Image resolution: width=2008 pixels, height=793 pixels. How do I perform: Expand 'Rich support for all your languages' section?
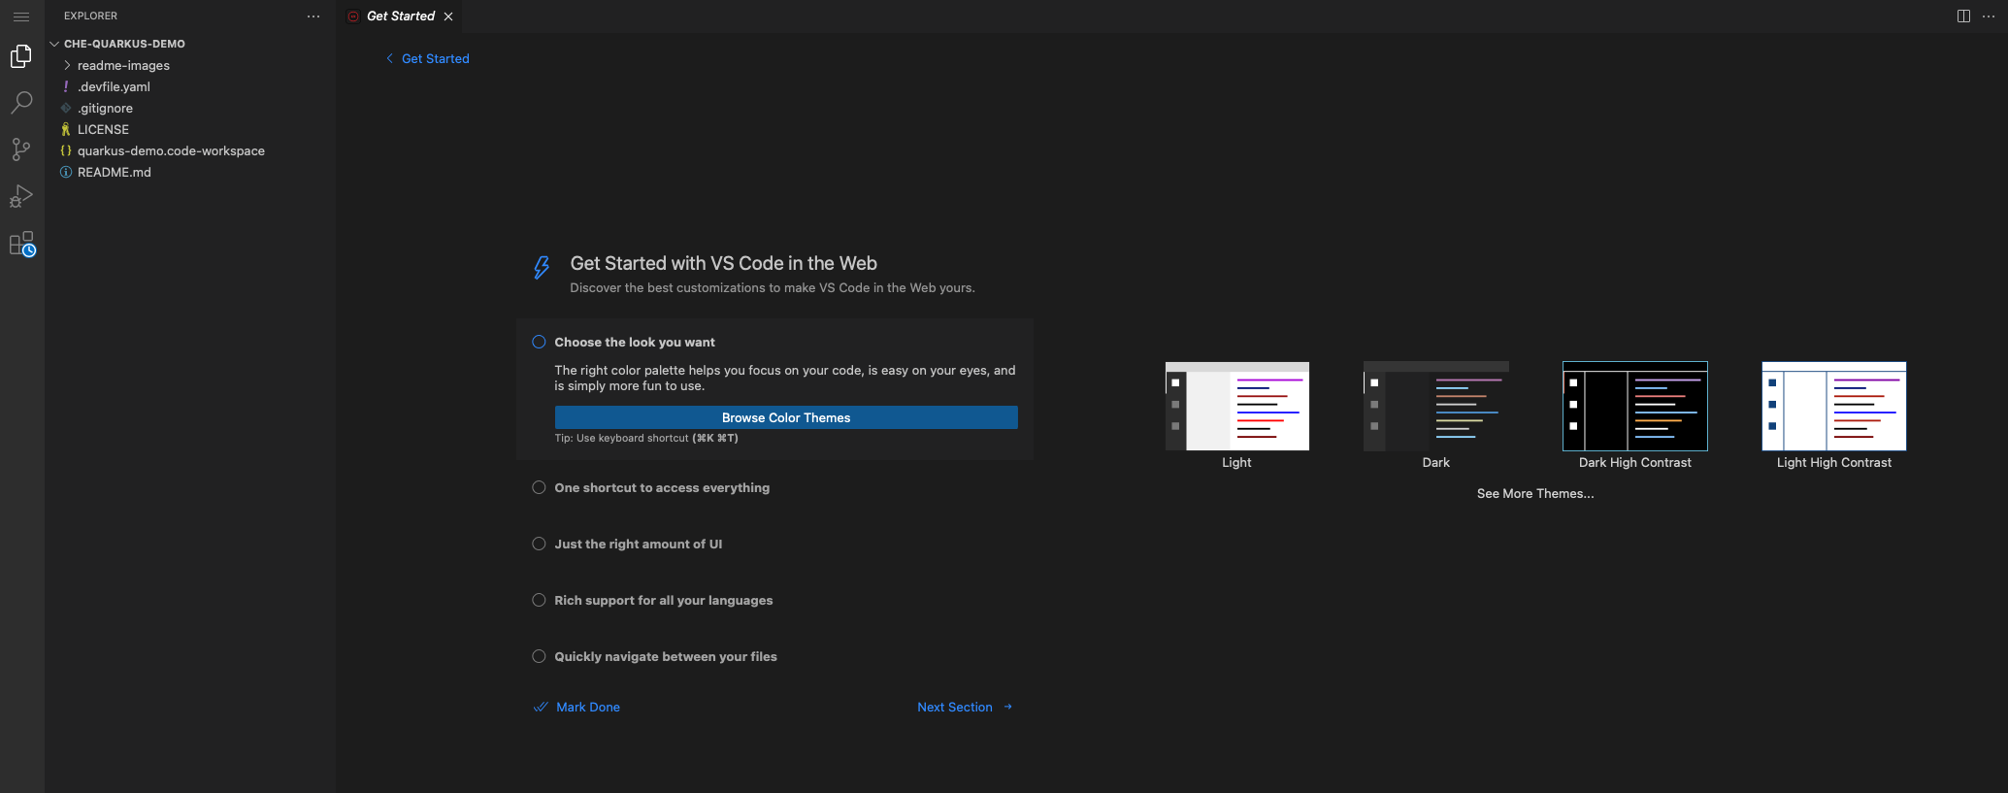coord(664,600)
